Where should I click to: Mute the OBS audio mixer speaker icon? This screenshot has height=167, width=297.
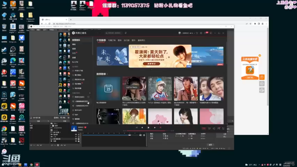click(x=141, y=135)
